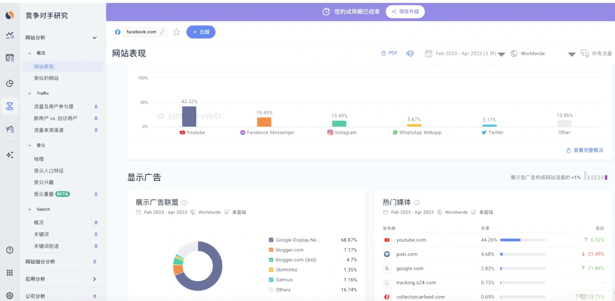Viewport: 615px width, 301px height.
Task: Click the facebook.com domain field
Action: [x=140, y=32]
